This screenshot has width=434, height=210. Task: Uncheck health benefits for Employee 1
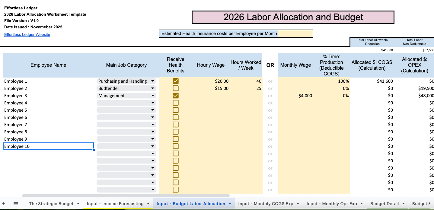[x=176, y=81]
